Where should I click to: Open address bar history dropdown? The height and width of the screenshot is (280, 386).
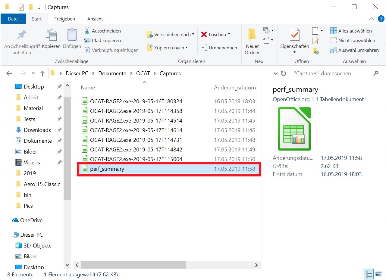275,73
